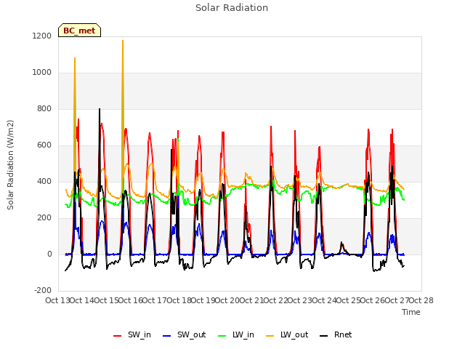Click the orange LW_out legend color marker
The height and width of the screenshot is (349, 465).
[x=270, y=336]
